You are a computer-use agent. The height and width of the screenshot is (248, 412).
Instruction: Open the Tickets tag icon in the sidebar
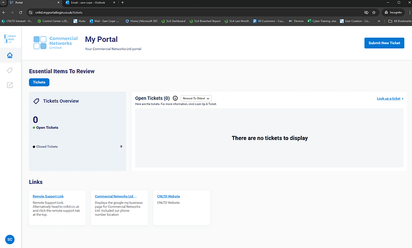coord(10,70)
